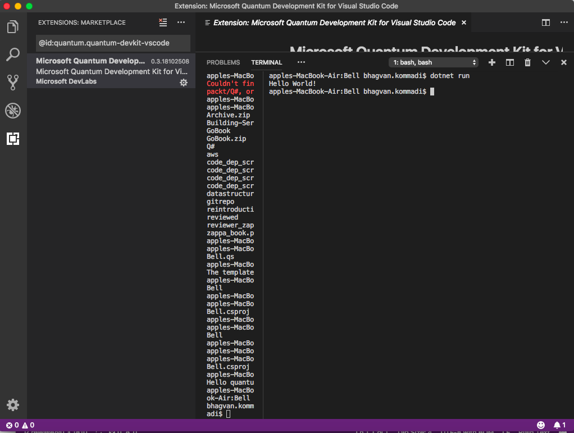Open the Extensions panel's more actions menu
Image resolution: width=574 pixels, height=433 pixels.
tap(181, 22)
